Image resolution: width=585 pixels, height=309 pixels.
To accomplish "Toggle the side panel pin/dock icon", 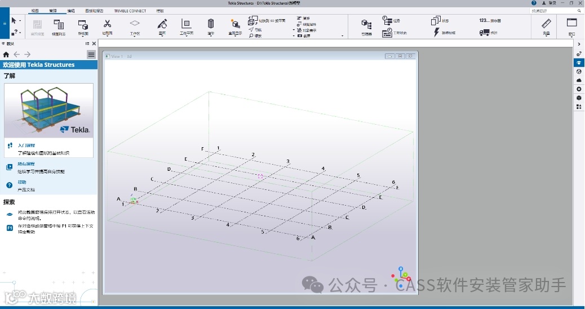I will coord(87,43).
